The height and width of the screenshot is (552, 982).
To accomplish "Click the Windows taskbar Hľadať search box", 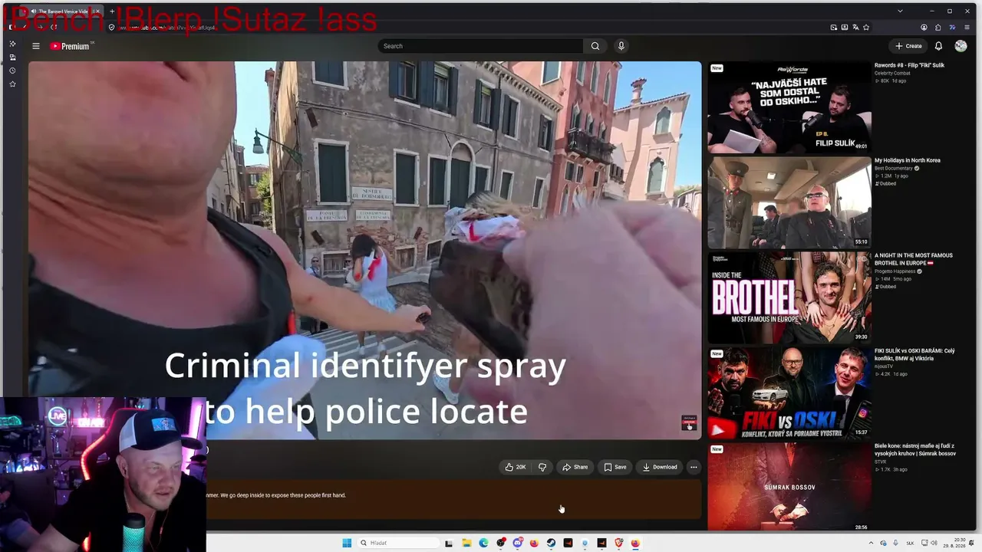I will [x=398, y=543].
